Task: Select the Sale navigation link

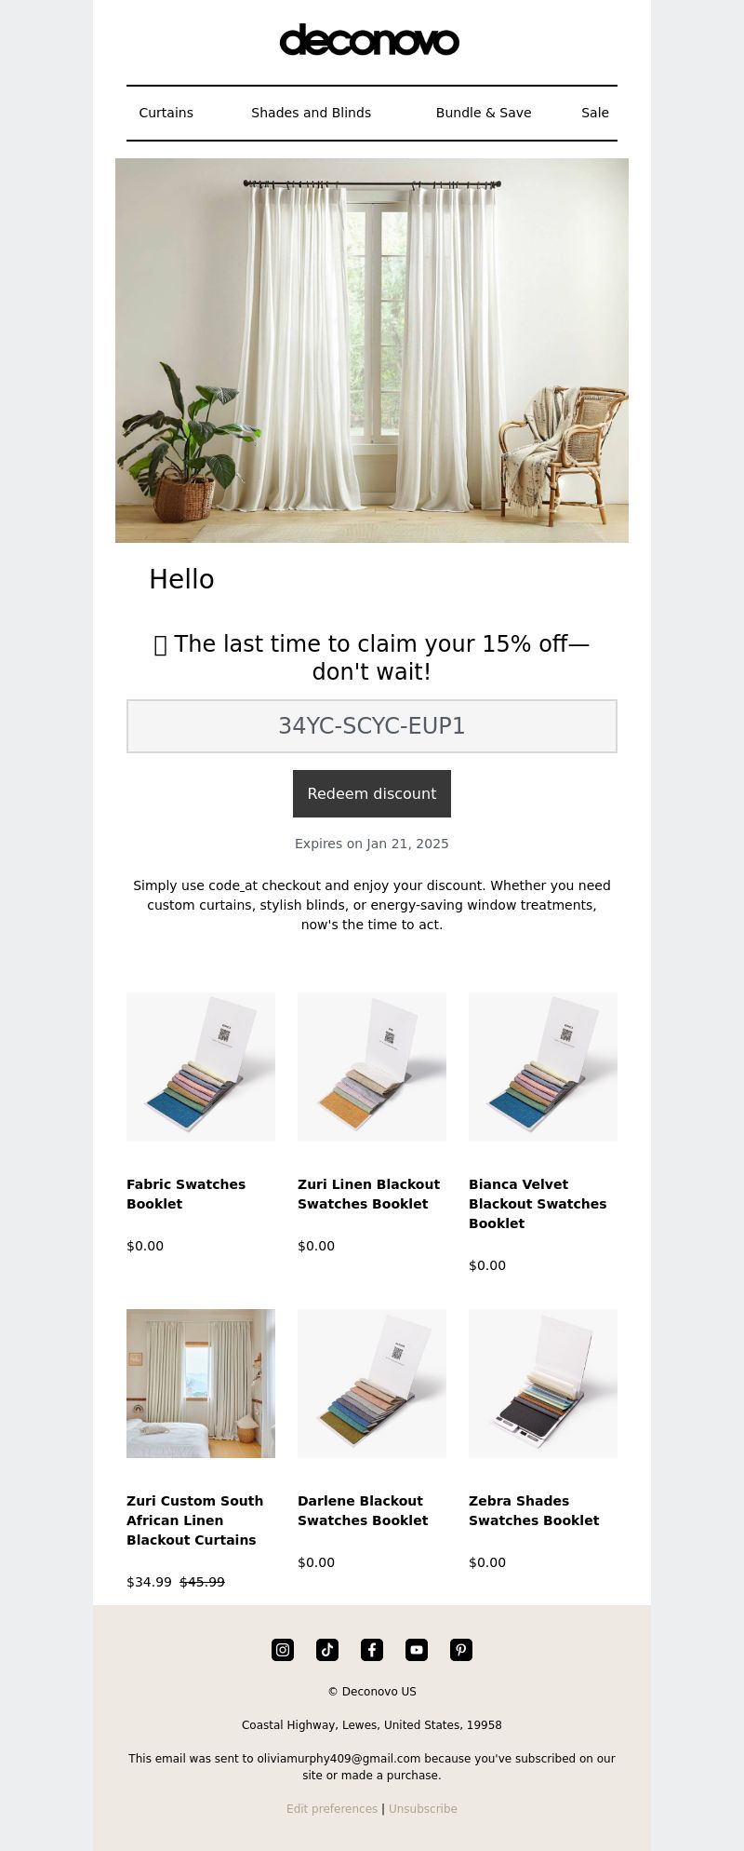Action: coord(595,113)
